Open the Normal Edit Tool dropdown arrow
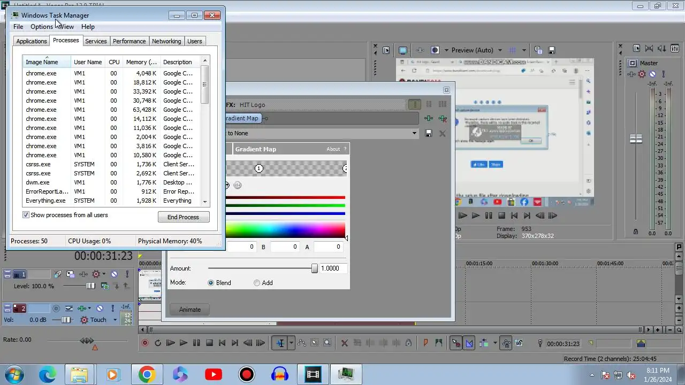This screenshot has height=385, width=685. tap(291, 343)
